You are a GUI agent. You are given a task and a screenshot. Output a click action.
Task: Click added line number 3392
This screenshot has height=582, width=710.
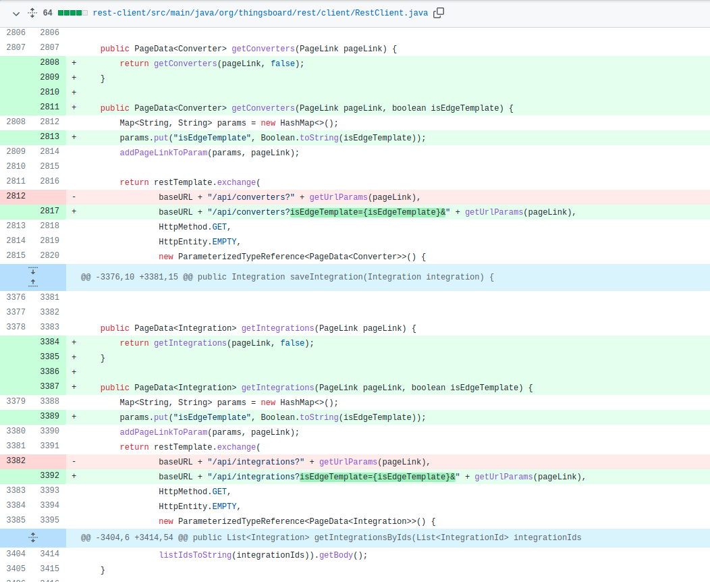[49, 476]
